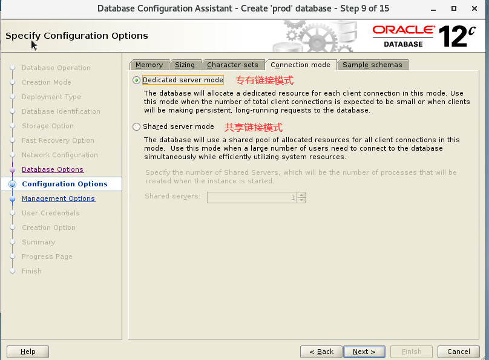Go to Database Options step link
This screenshot has height=360, width=489.
(x=53, y=169)
